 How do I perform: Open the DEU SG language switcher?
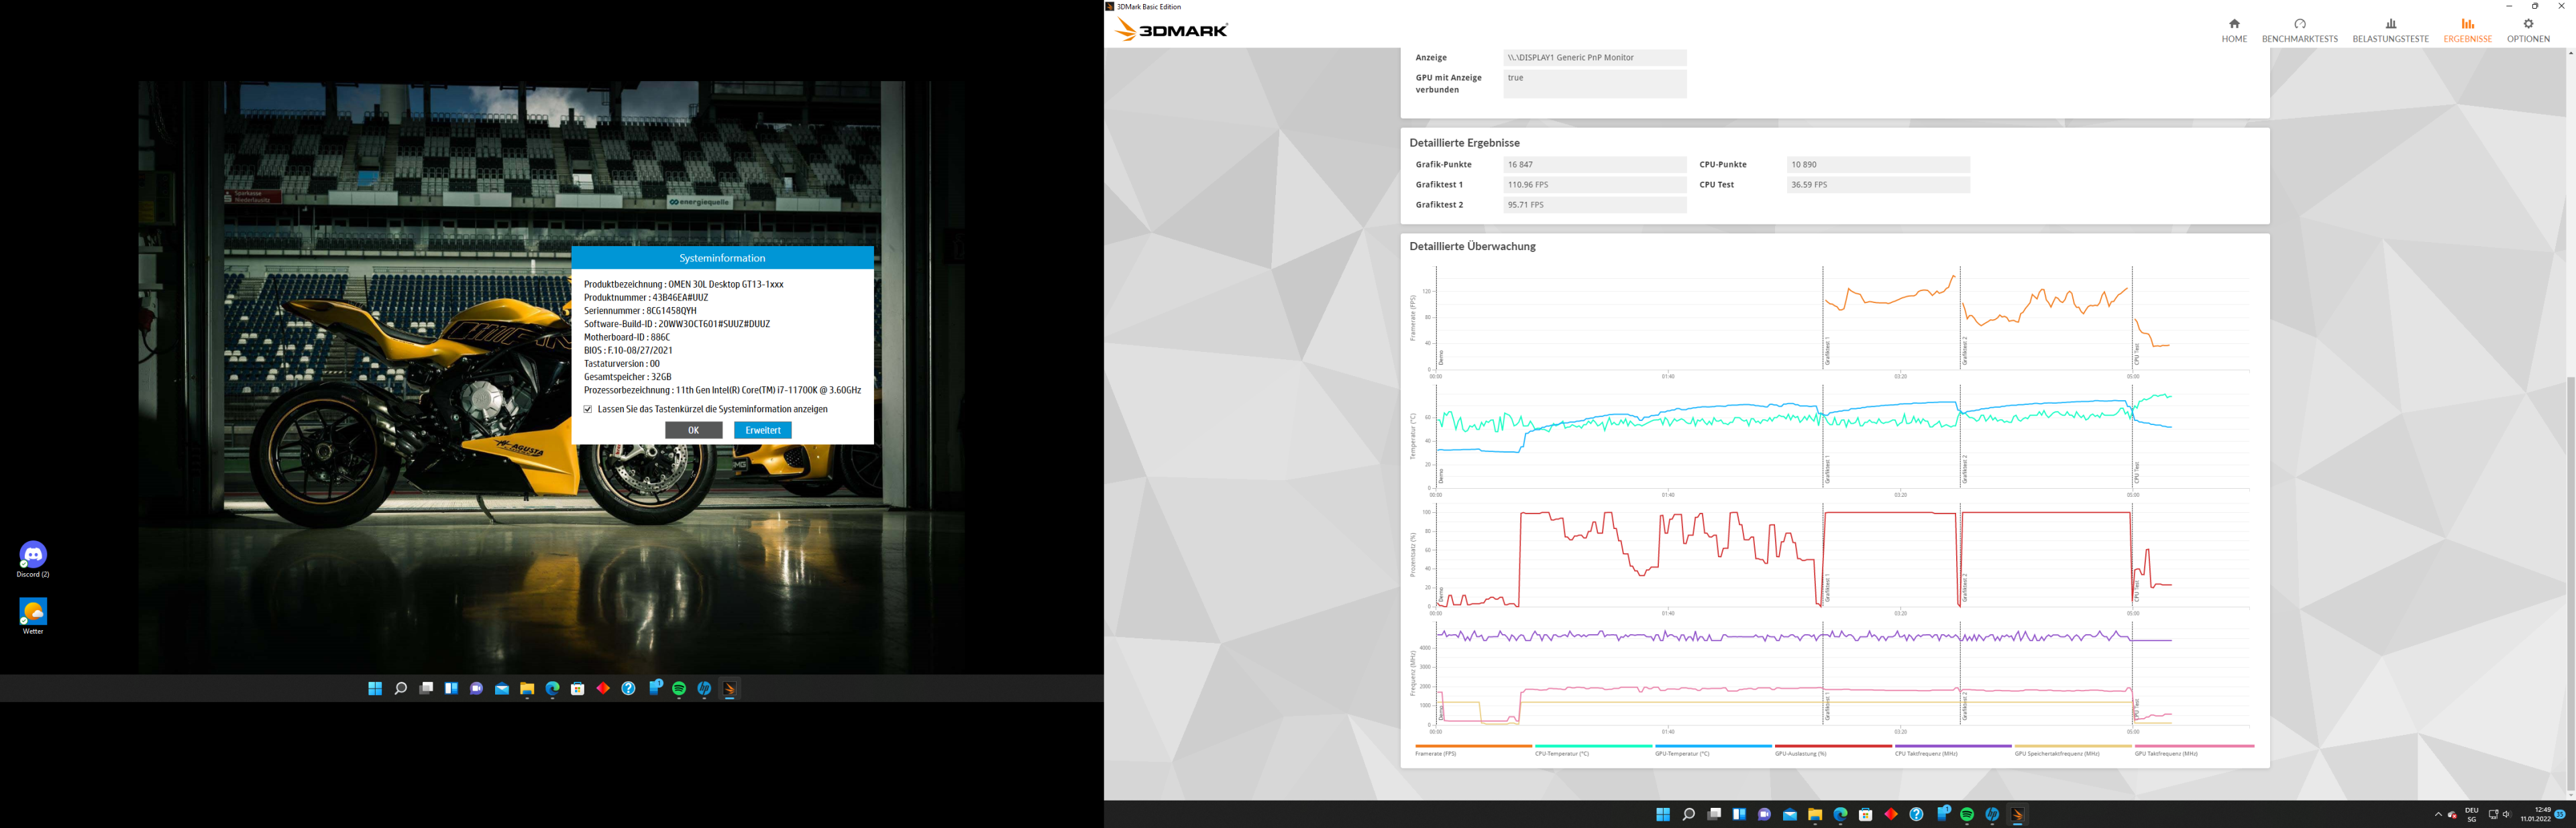coord(2471,814)
